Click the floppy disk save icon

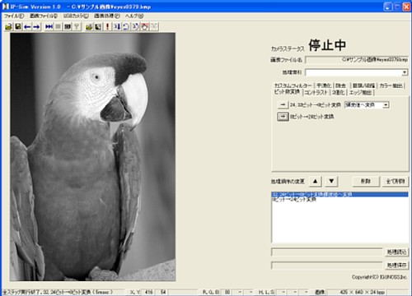point(18,26)
